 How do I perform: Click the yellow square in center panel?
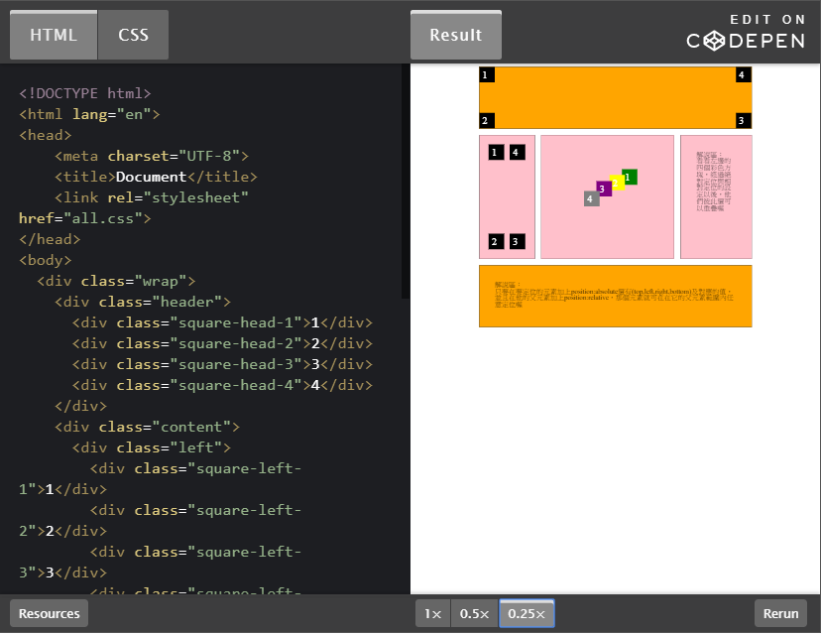click(617, 183)
